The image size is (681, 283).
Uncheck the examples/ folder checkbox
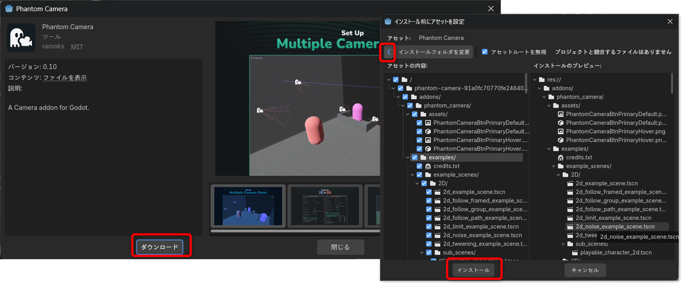(x=415, y=157)
